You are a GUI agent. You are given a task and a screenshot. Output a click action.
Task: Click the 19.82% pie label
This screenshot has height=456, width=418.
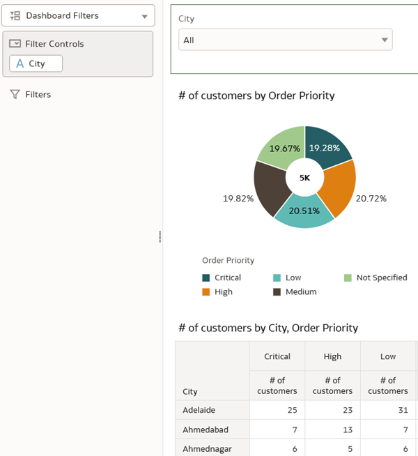coord(238,199)
